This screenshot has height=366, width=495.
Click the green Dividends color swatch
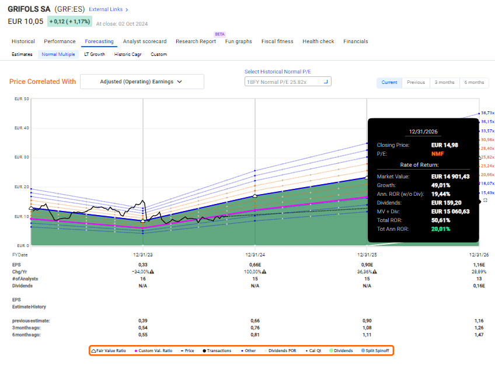pos(332,350)
